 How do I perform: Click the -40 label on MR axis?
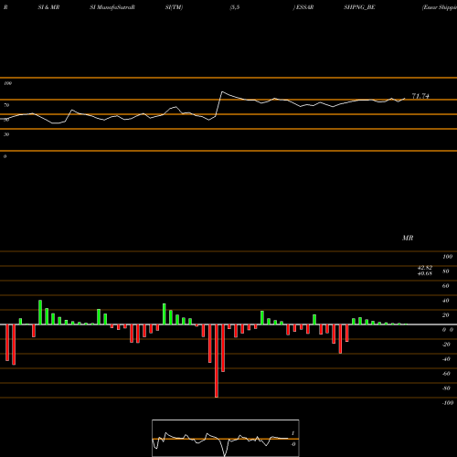pyautogui.click(x=446, y=359)
